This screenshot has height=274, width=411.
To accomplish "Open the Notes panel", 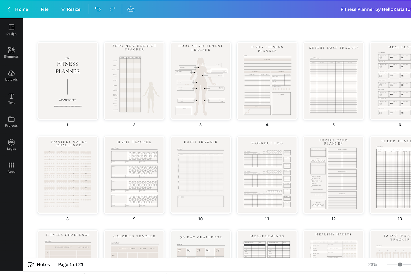I will (x=39, y=264).
